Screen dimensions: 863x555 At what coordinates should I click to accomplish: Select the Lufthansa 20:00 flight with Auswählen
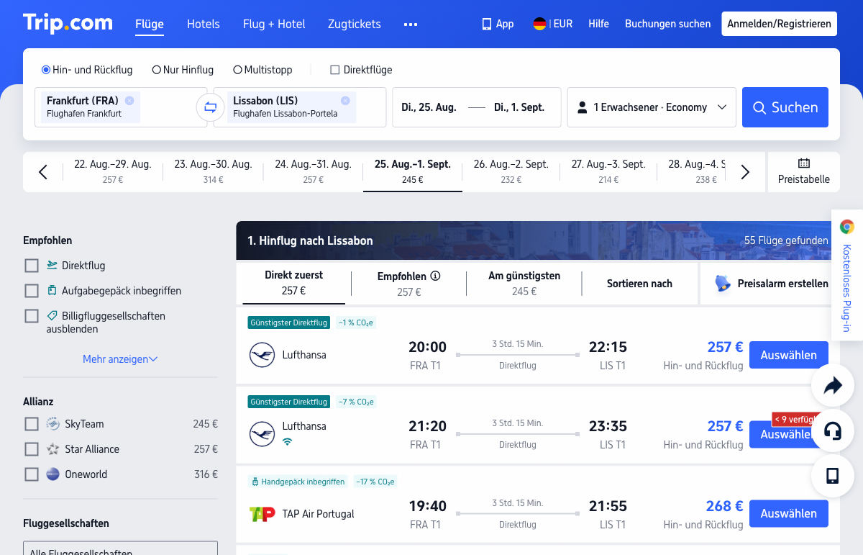789,355
